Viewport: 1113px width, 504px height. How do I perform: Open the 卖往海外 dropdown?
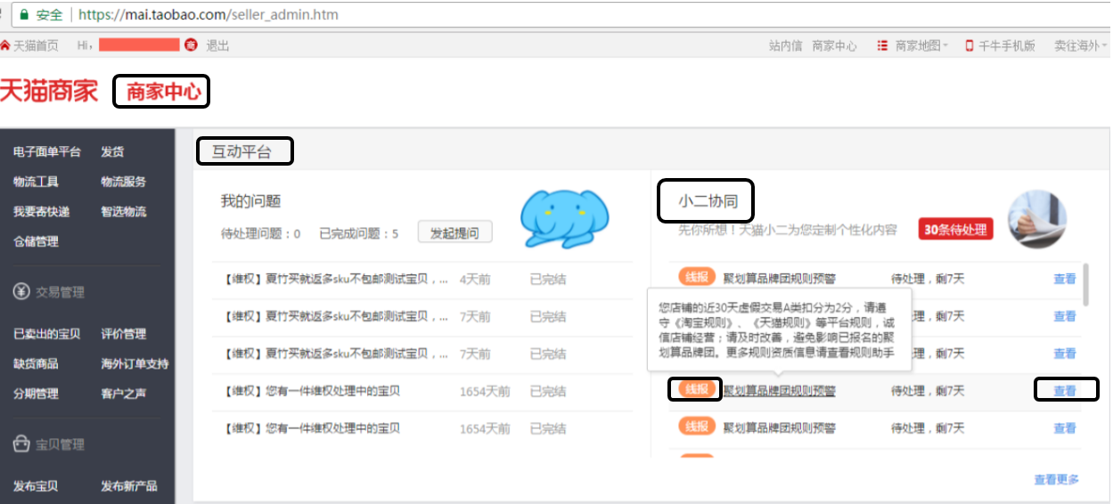[1081, 45]
